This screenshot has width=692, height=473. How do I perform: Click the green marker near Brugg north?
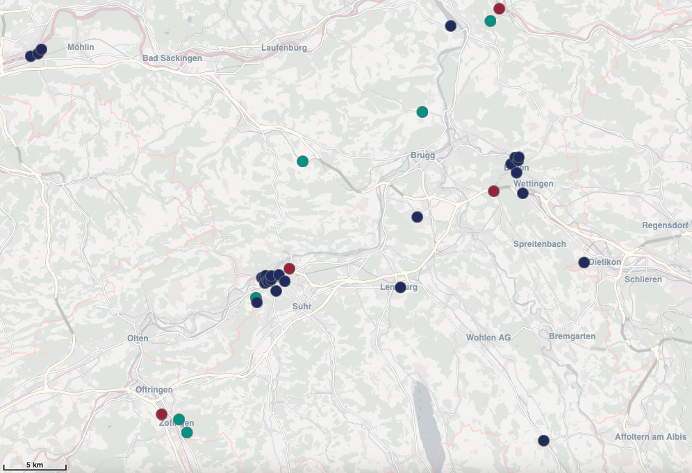tap(422, 112)
